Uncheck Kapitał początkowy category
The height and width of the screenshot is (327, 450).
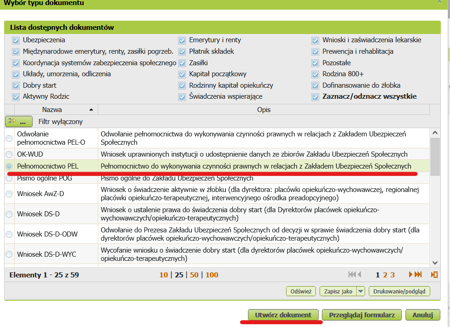182,75
